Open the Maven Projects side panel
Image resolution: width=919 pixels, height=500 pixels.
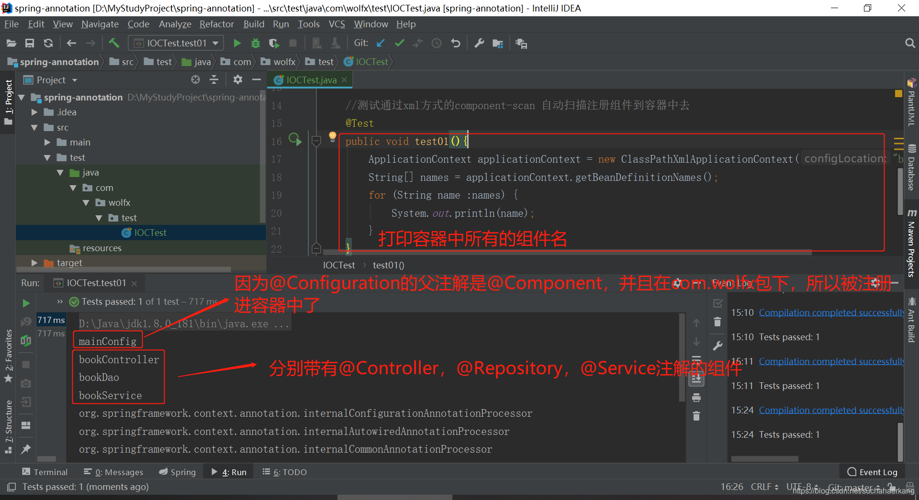[x=912, y=243]
